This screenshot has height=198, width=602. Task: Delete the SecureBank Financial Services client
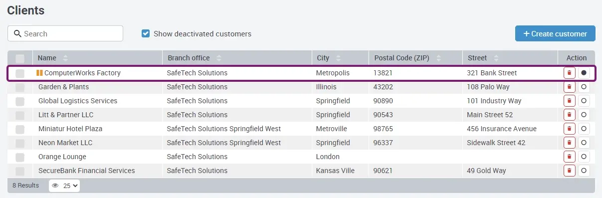pos(570,171)
